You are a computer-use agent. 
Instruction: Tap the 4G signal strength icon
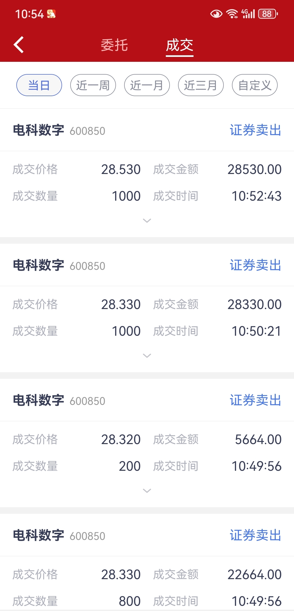(248, 14)
